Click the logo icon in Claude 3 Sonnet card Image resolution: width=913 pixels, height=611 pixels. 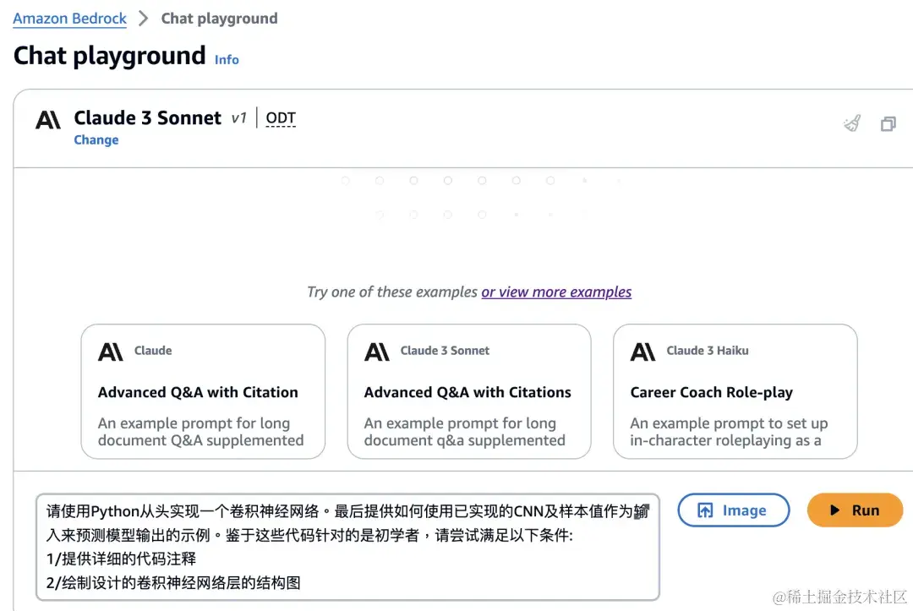[377, 352]
